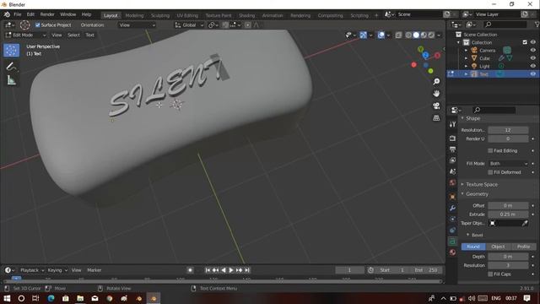
Task: Click the Bevel Depth 0 m field
Action: tap(508, 257)
